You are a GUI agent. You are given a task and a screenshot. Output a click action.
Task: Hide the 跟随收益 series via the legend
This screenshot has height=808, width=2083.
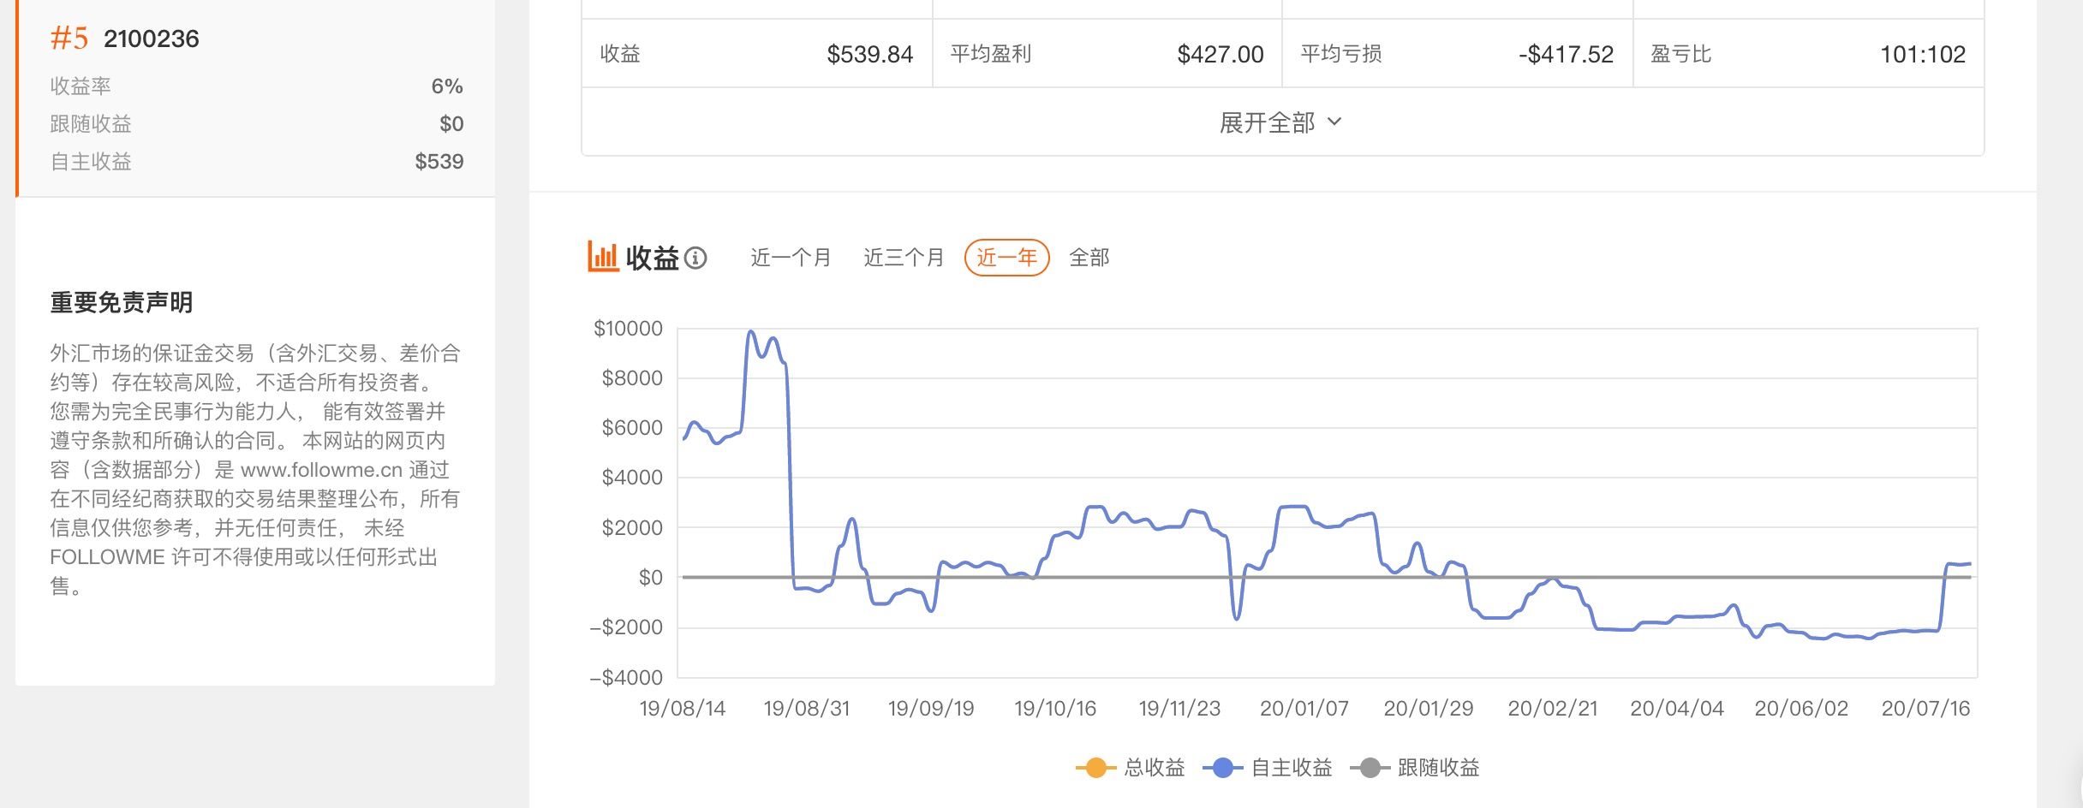coord(1415,768)
